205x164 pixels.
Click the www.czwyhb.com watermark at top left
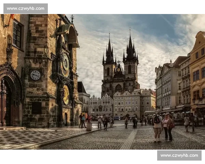point(26,8)
